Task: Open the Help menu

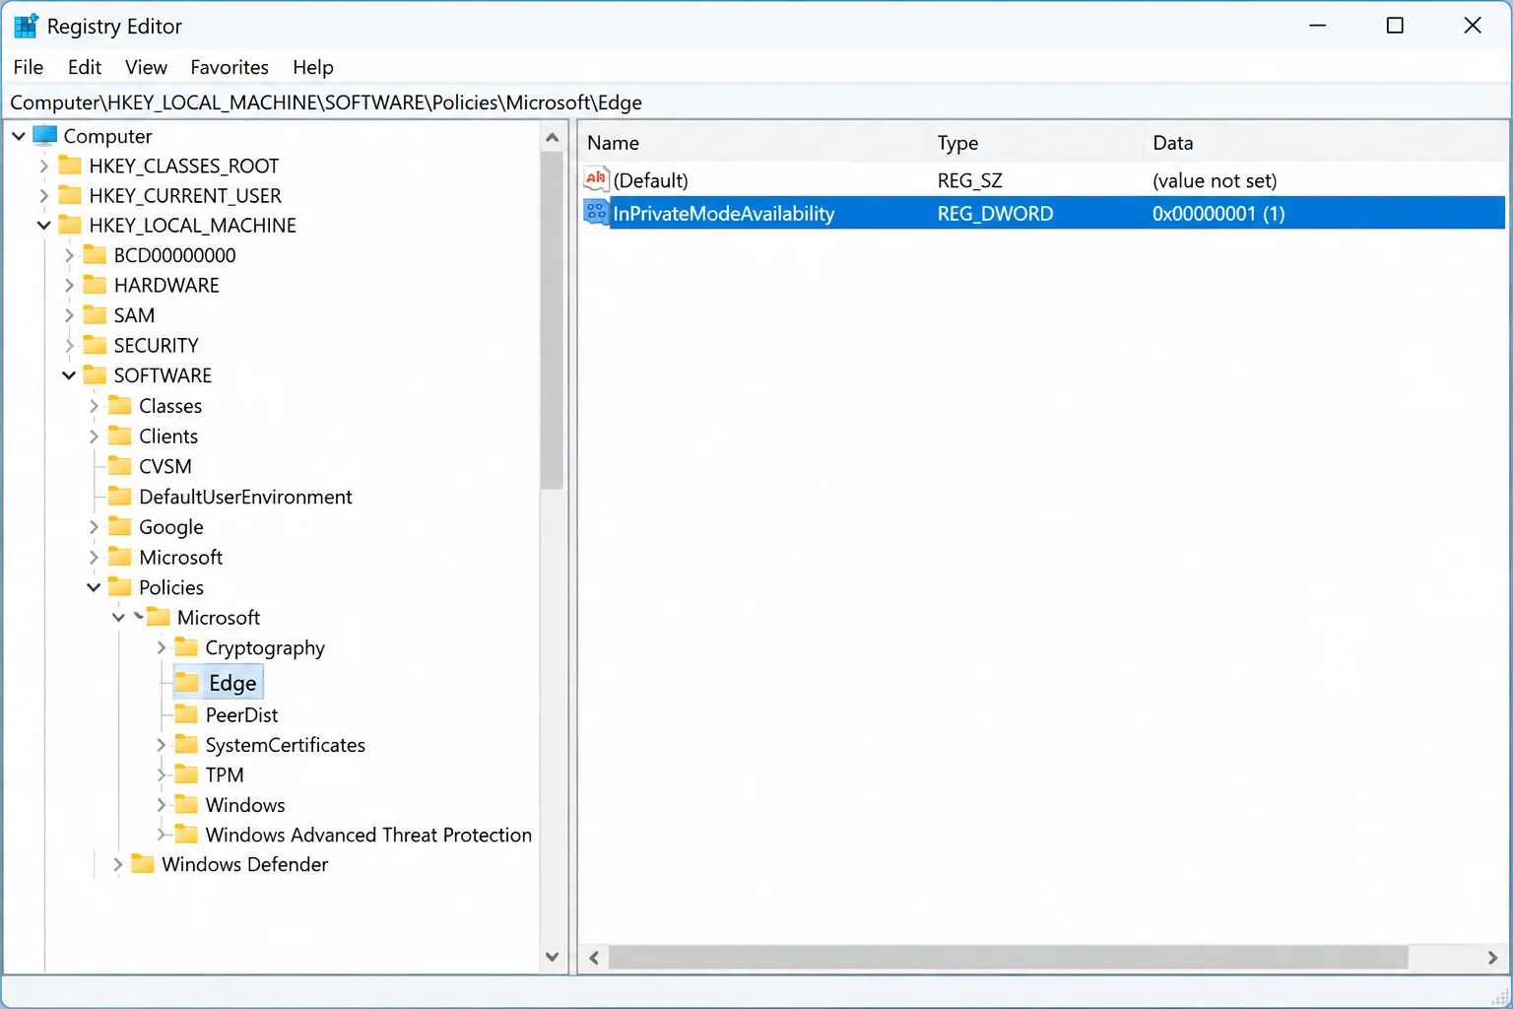Action: [x=313, y=67]
